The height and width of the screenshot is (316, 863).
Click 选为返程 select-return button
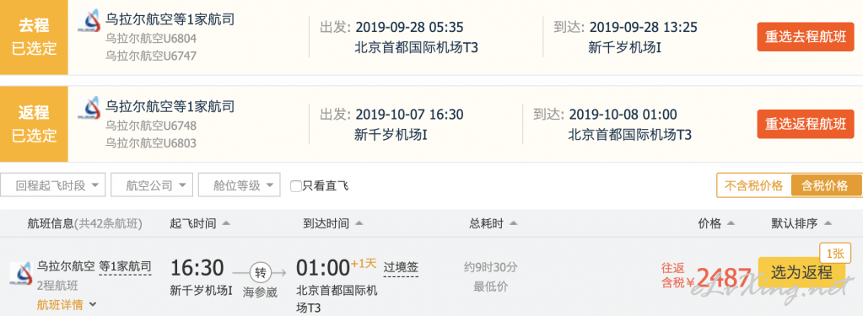[801, 272]
